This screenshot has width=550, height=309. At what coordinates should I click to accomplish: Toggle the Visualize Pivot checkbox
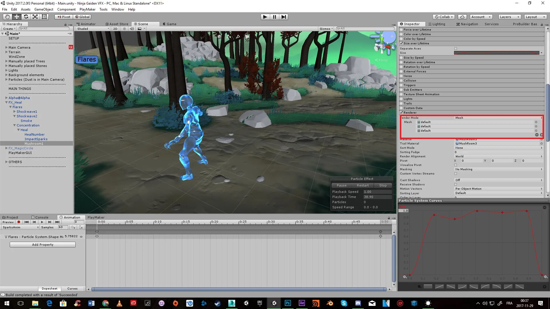pyautogui.click(x=455, y=165)
